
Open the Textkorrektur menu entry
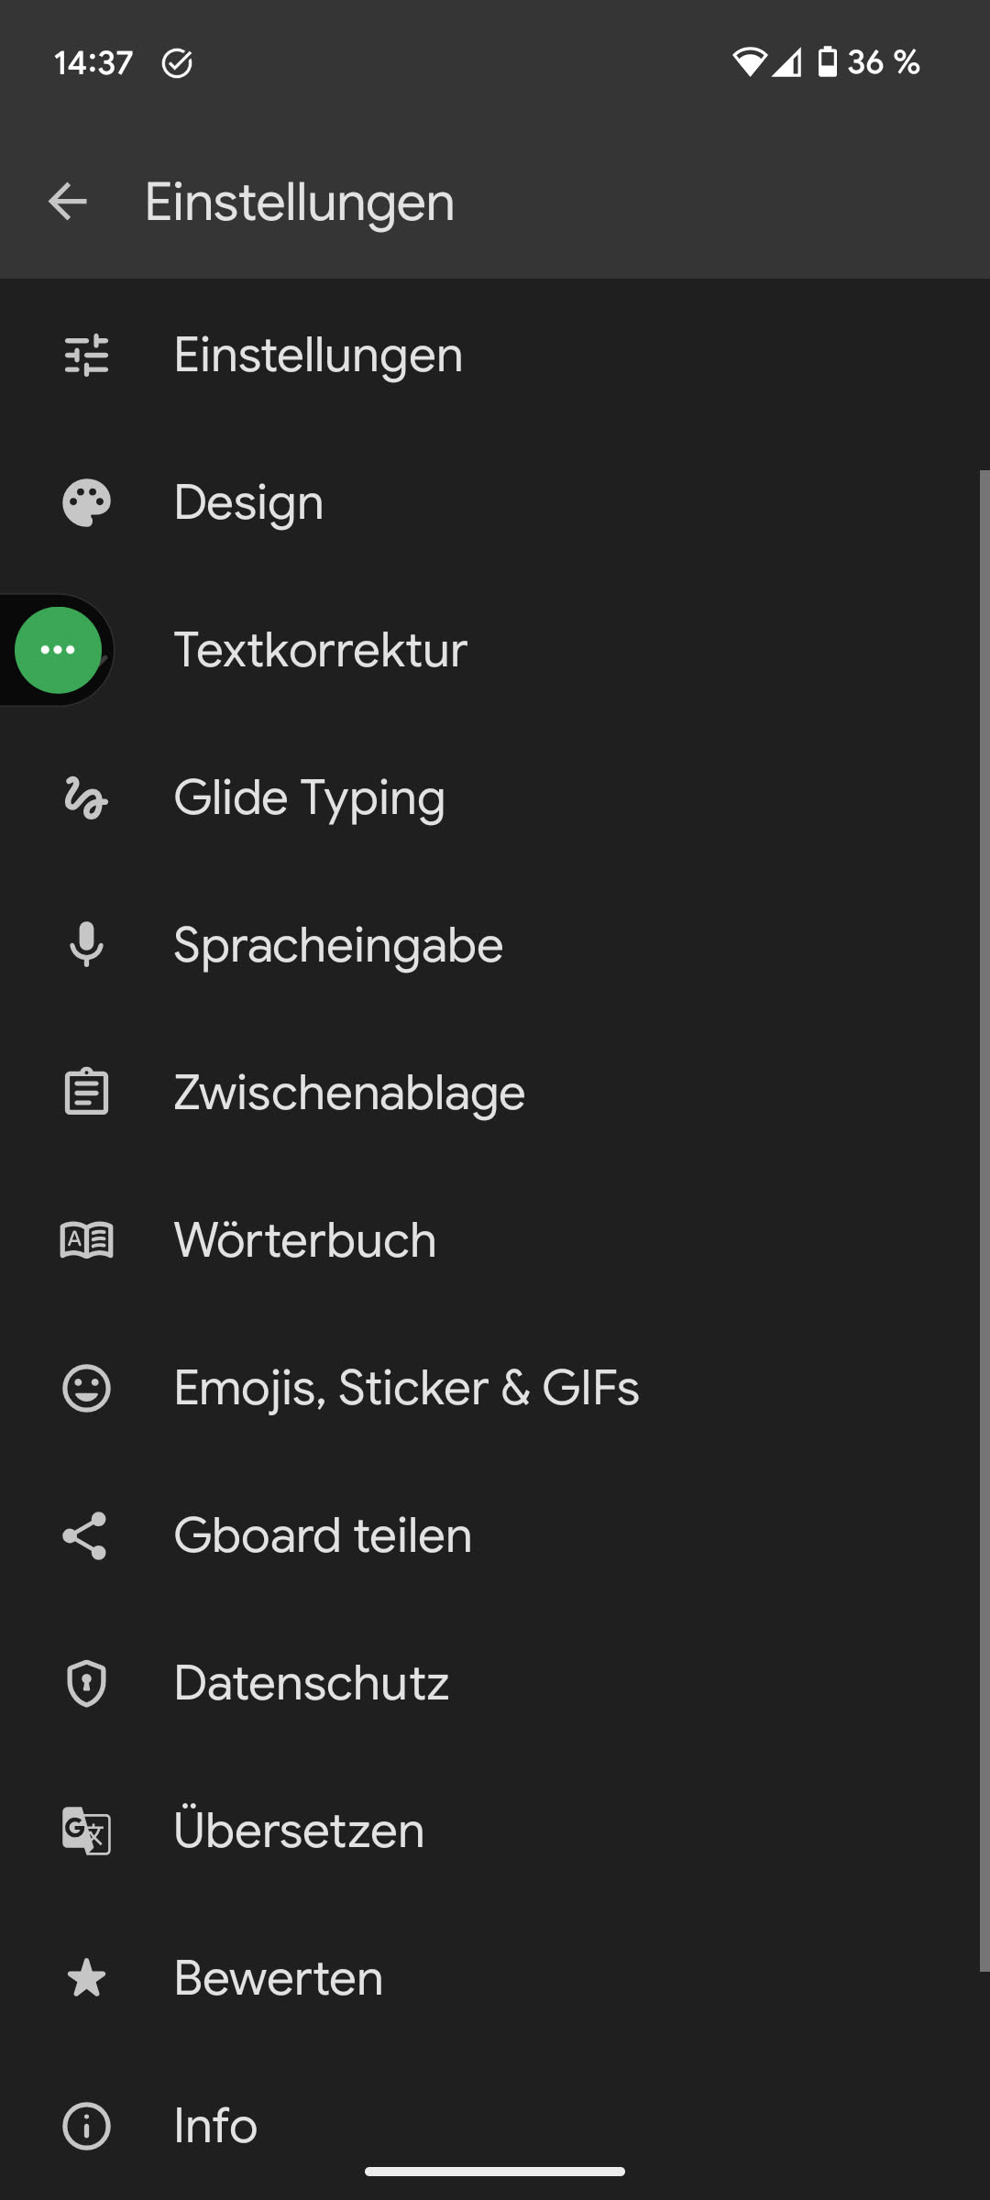[x=321, y=650]
